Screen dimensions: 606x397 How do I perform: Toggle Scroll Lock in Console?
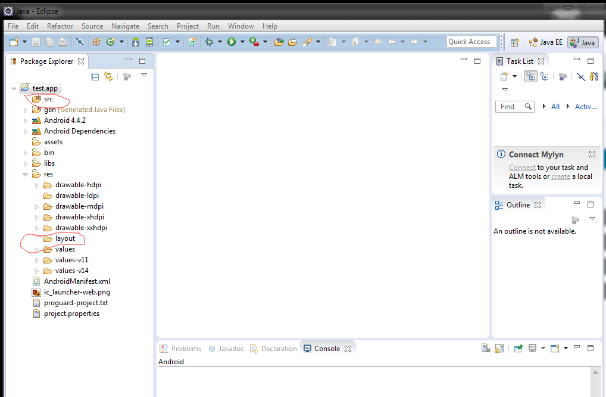pos(499,348)
